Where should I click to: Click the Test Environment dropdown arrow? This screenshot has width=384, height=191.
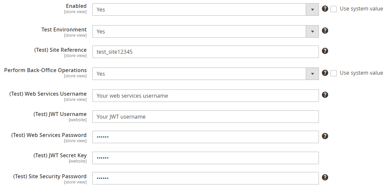[312, 31]
